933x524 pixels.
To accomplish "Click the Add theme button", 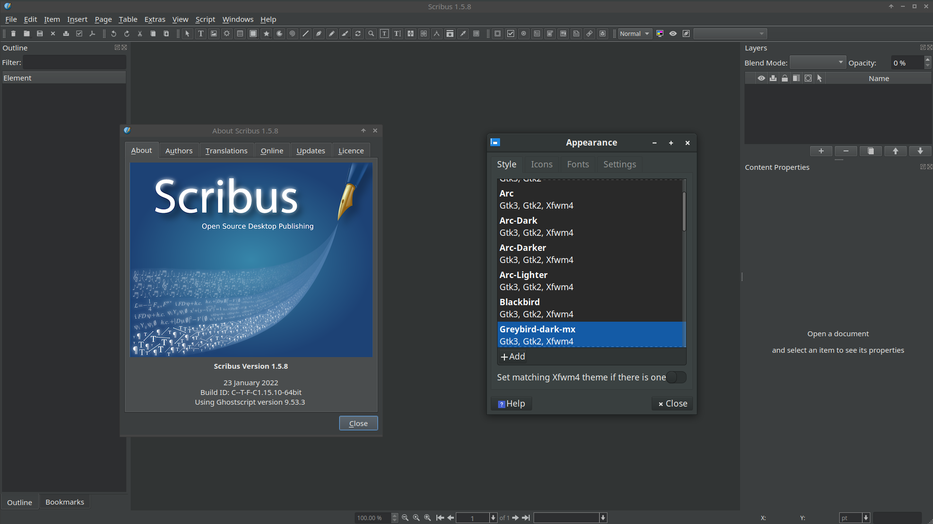I will [x=513, y=357].
